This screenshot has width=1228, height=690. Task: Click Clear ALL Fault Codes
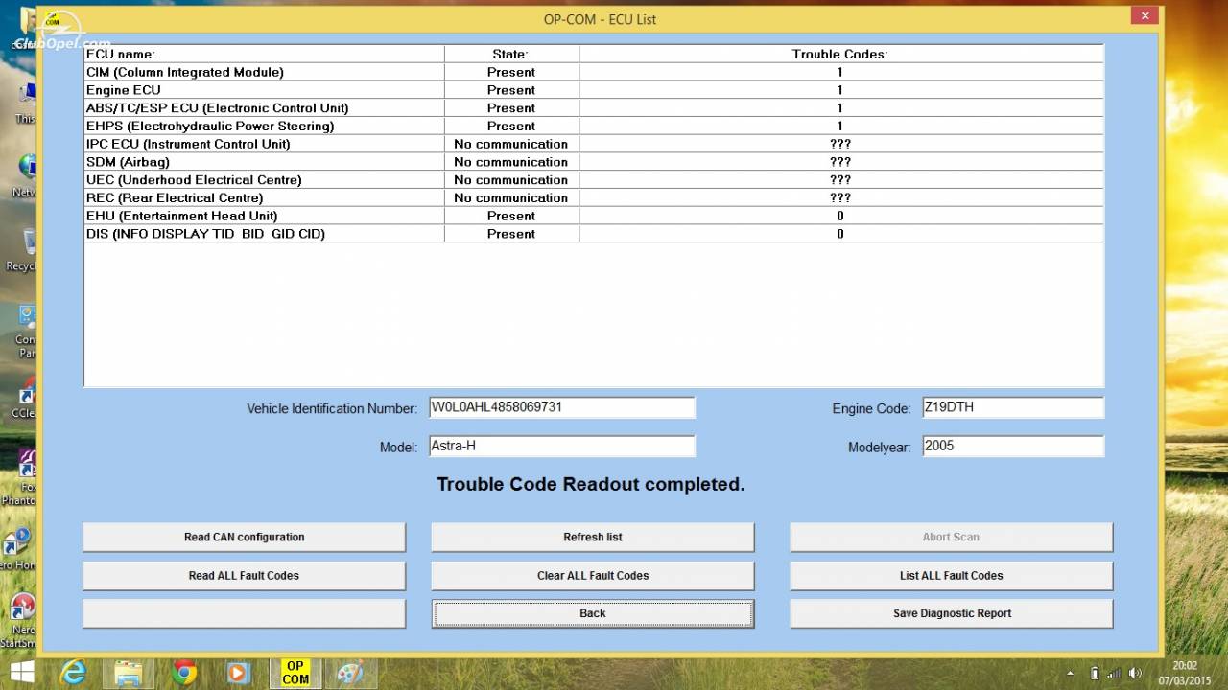click(593, 575)
